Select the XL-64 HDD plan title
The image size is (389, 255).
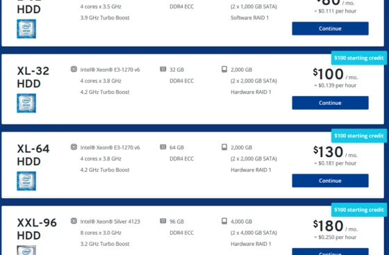point(33,155)
